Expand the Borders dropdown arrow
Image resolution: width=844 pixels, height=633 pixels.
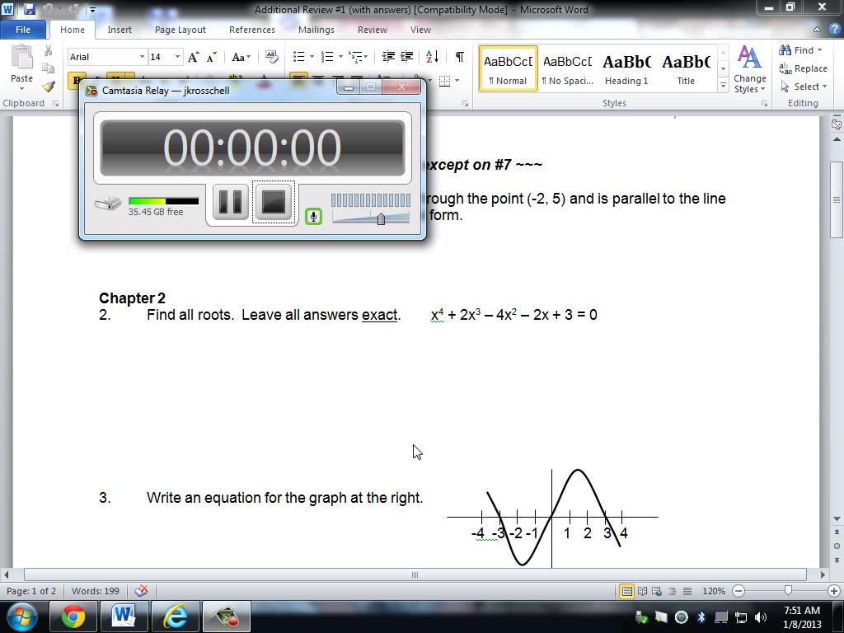click(x=457, y=81)
